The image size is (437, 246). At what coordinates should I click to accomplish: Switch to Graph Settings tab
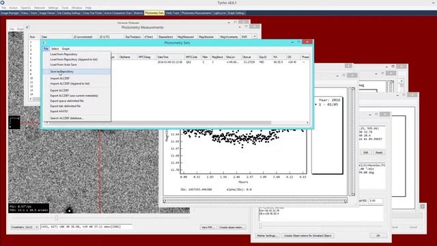tap(236, 13)
